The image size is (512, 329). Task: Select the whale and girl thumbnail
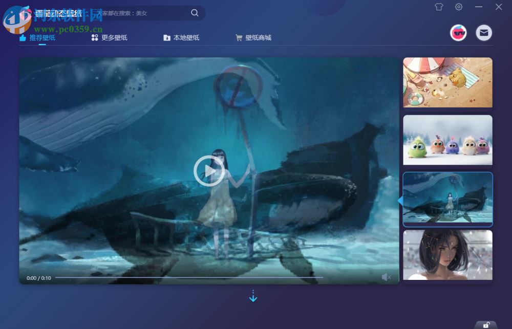click(447, 199)
